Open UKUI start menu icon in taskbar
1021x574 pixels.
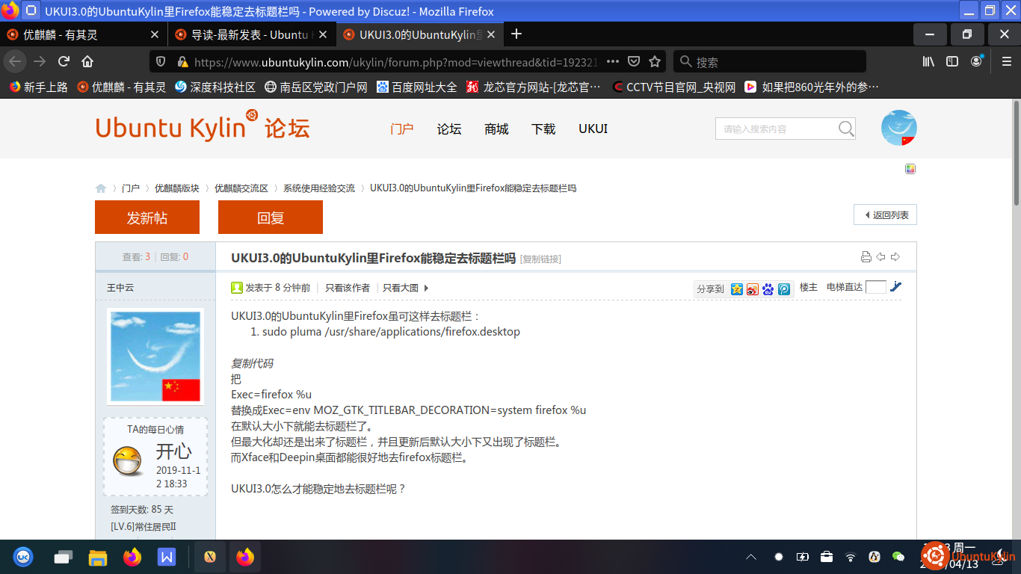pyautogui.click(x=23, y=557)
